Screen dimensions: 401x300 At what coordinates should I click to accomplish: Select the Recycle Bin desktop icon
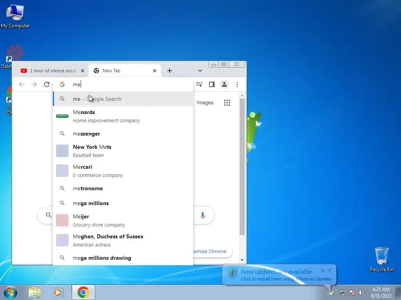click(x=381, y=259)
